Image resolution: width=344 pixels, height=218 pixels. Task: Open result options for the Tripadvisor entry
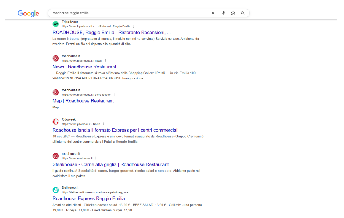point(134,26)
